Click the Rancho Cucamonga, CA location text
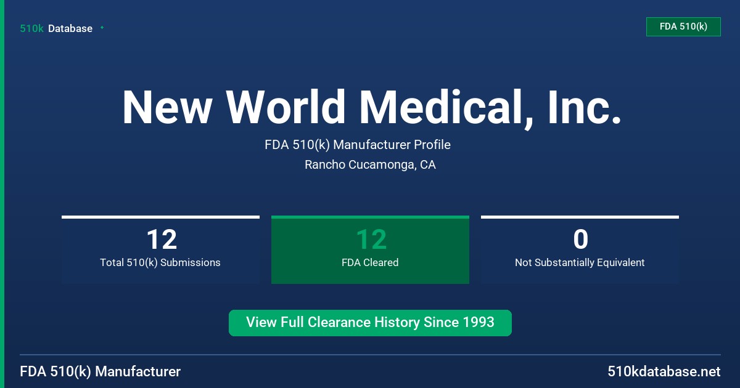The height and width of the screenshot is (388, 740). point(370,165)
